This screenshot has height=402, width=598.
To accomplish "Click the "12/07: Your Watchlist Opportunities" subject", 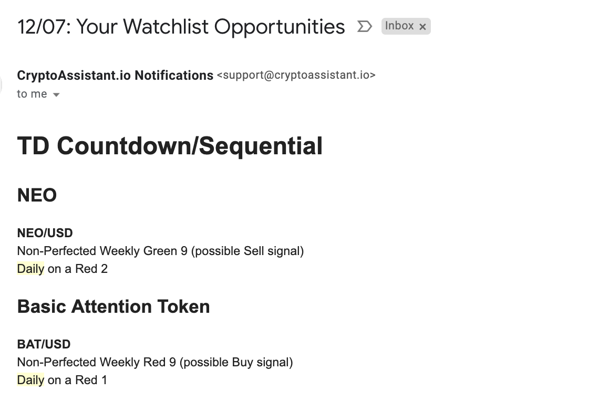I will click(x=181, y=27).
